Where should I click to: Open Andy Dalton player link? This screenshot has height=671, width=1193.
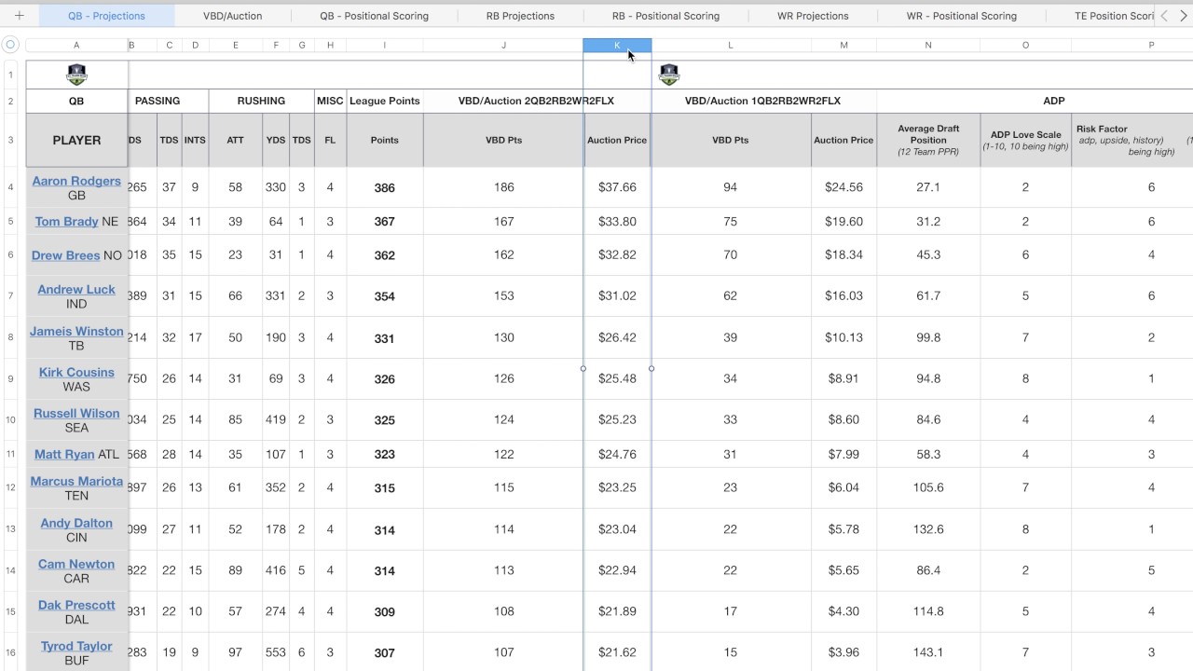[x=76, y=523]
